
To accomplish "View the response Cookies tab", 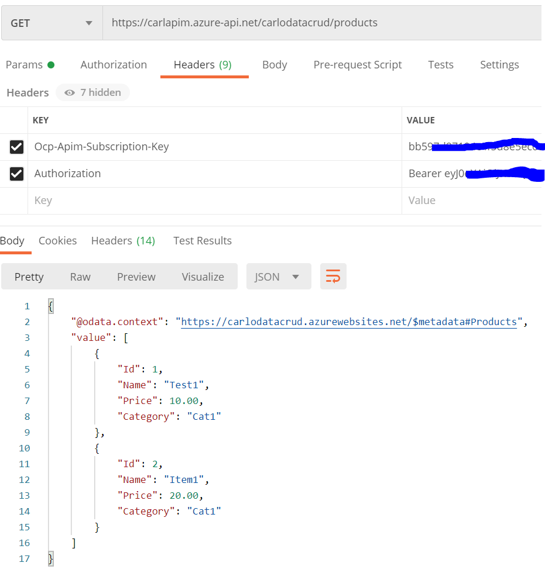I will [57, 240].
